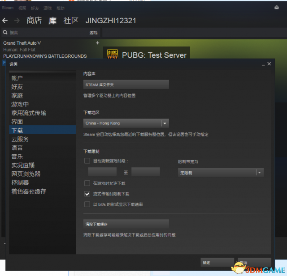Open the 好友 menu in the menu bar
This screenshot has width=287, height=276.
pos(35,8)
